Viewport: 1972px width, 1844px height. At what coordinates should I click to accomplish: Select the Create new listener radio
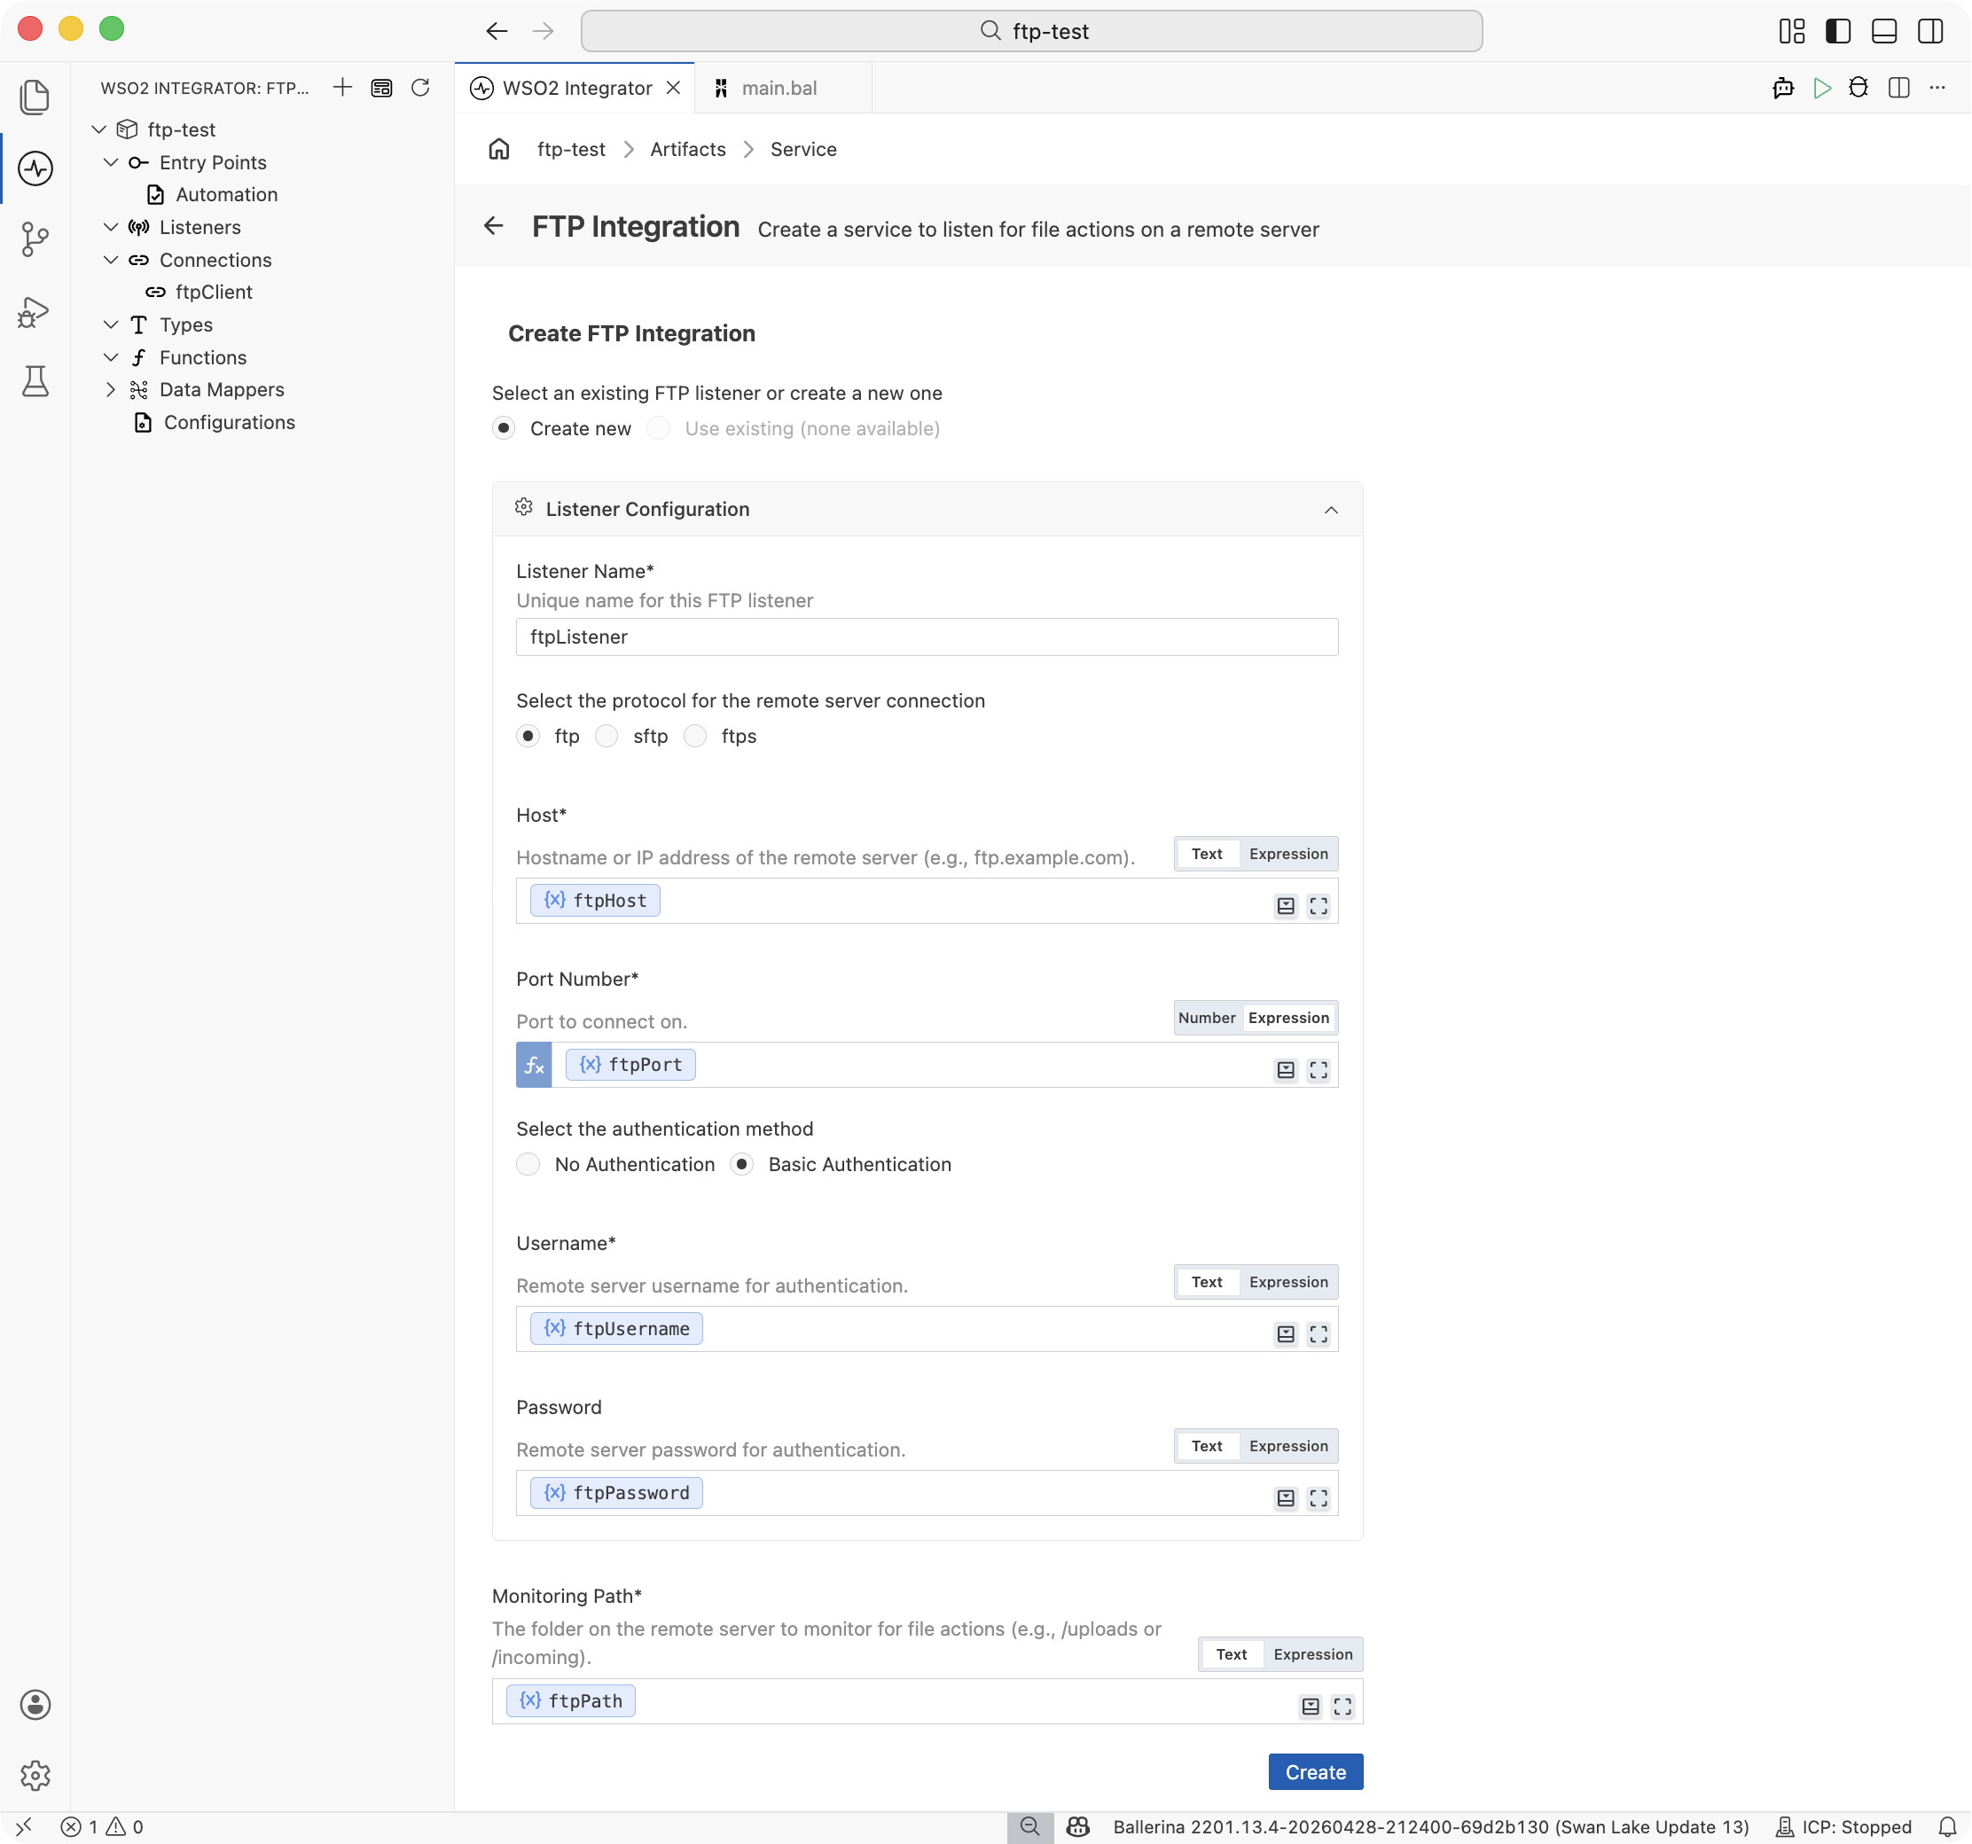pos(504,428)
